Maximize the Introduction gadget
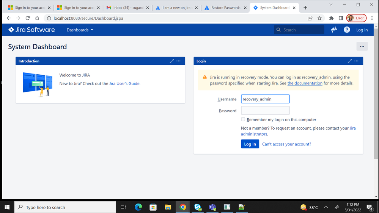Viewport: 379px width, 213px height. point(172,61)
